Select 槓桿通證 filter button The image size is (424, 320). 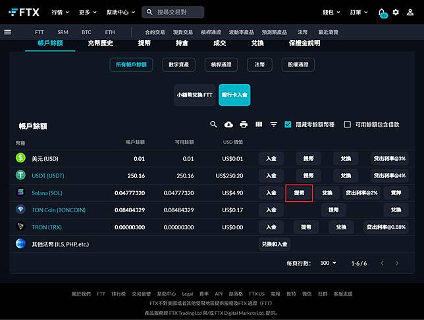(x=221, y=65)
